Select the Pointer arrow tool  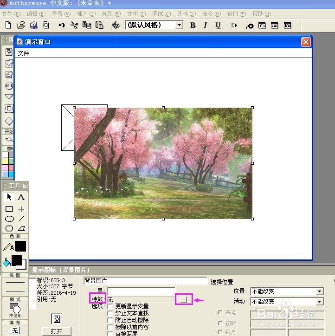click(x=9, y=197)
